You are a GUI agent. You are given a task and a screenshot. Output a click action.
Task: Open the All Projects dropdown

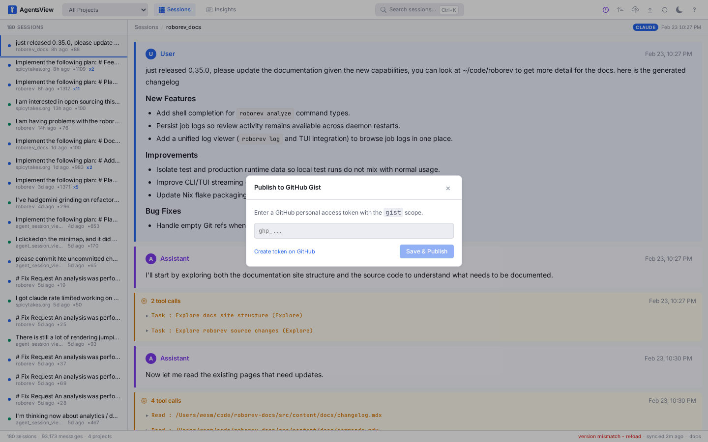[x=105, y=9]
